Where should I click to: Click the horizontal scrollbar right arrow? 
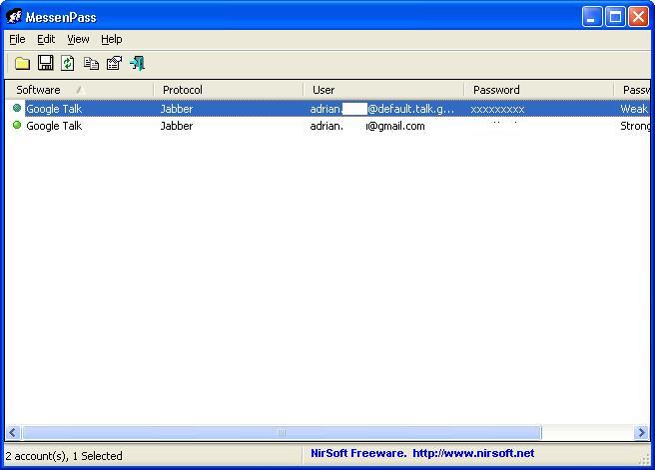641,432
